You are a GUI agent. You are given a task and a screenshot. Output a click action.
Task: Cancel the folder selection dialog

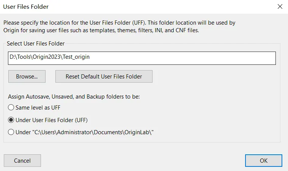click(22, 160)
